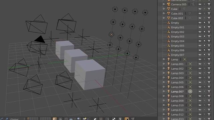Select the orange-highlighted lamp in viewport
The width and height of the screenshot is (214, 120).
(x=111, y=35)
